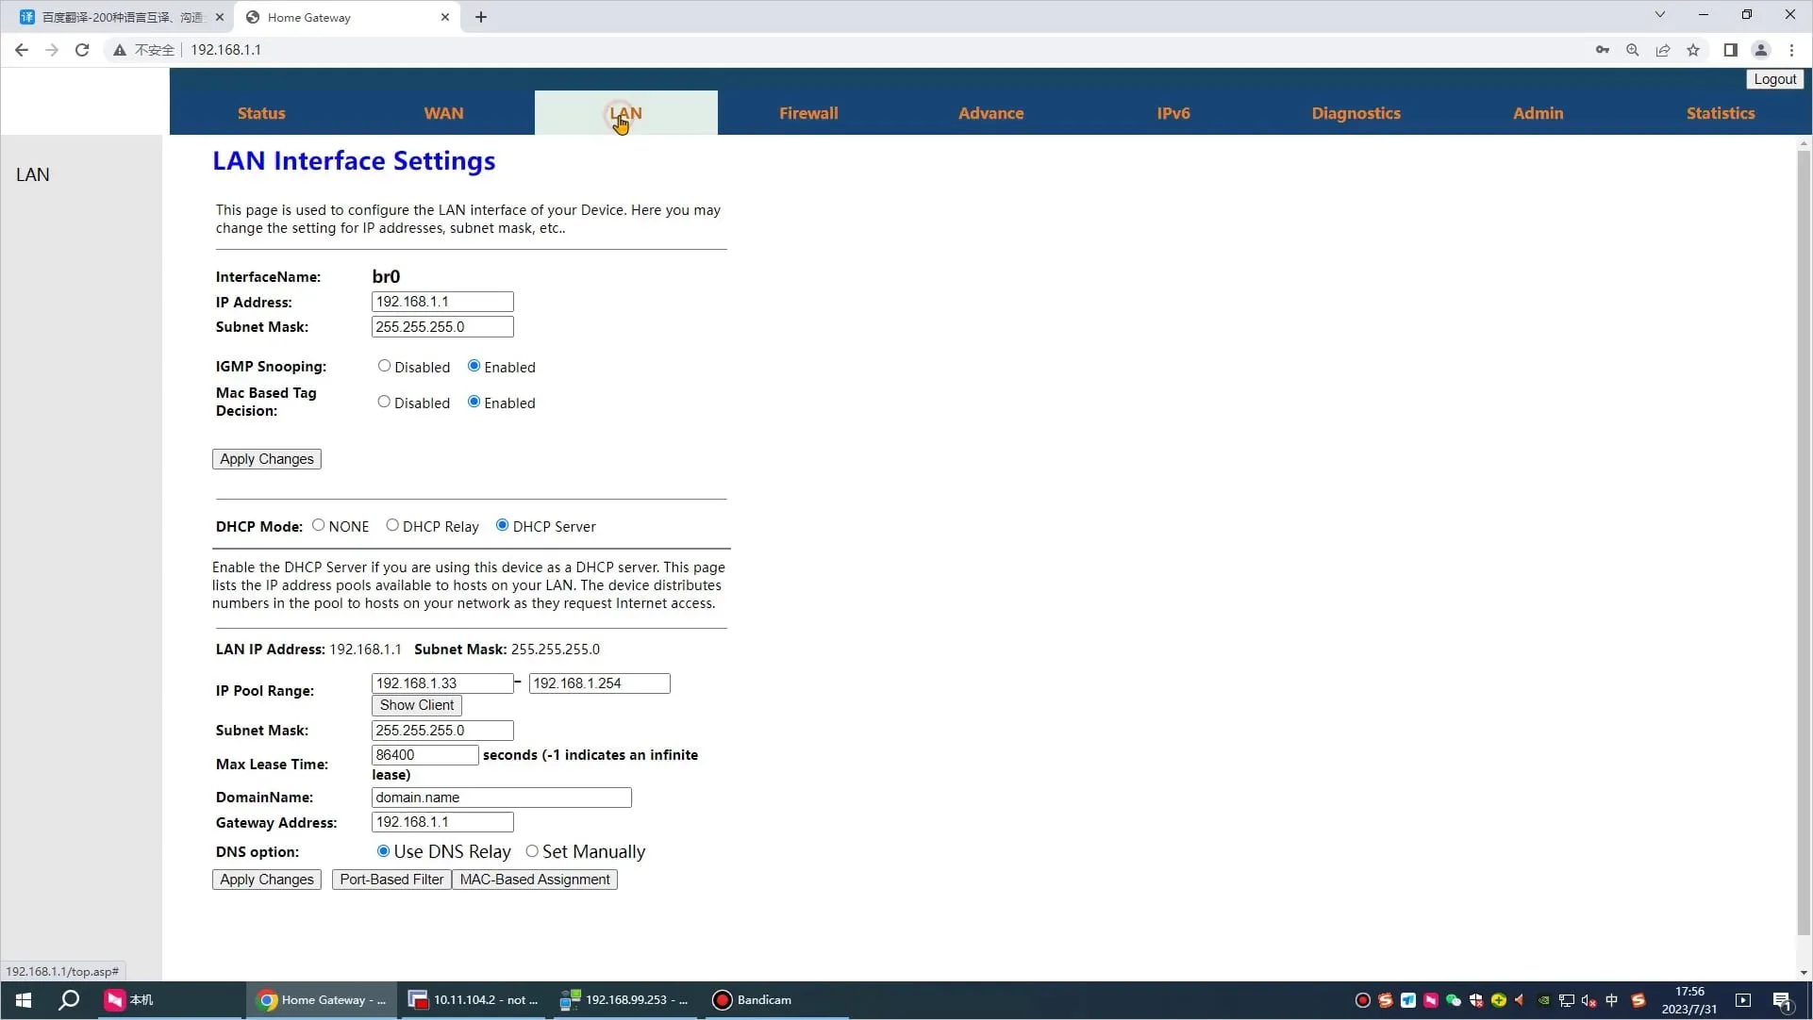This screenshot has width=1813, height=1020.
Task: Click the bookmark star icon
Action: pos(1693,50)
